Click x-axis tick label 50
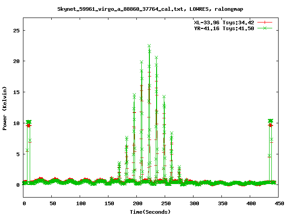288x216 pixels. (x=53, y=203)
